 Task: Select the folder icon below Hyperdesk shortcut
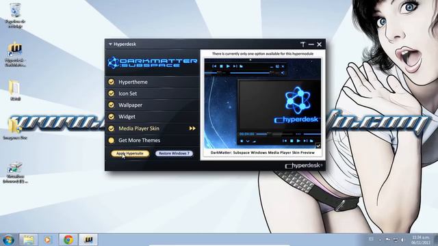tap(14, 90)
